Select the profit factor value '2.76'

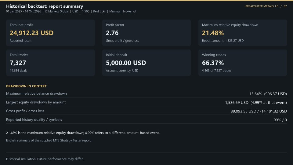click(x=112, y=33)
